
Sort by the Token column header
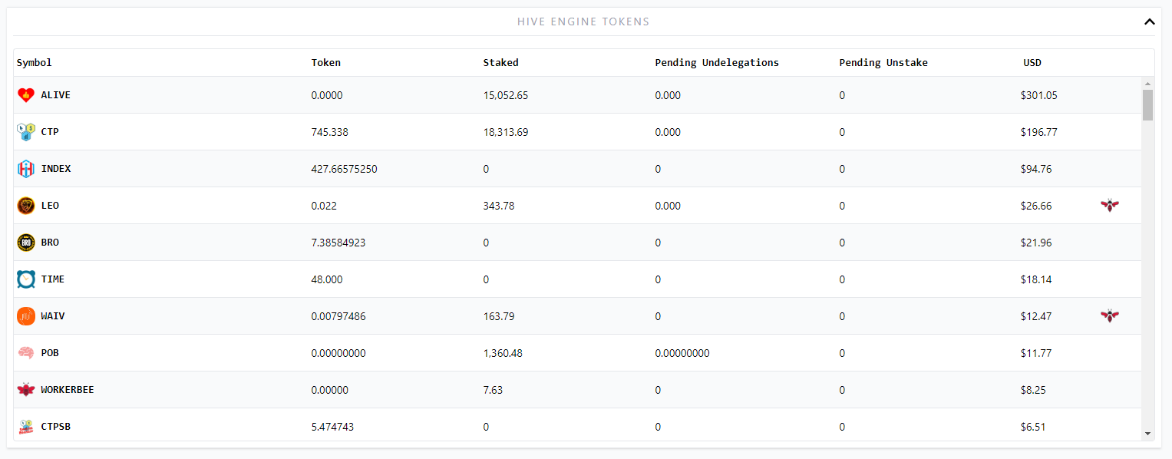click(326, 63)
